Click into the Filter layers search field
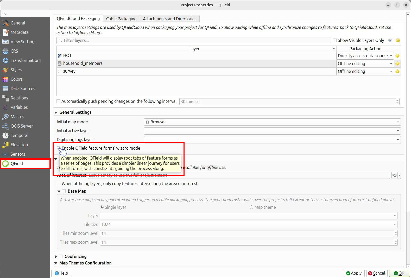 [x=194, y=40]
